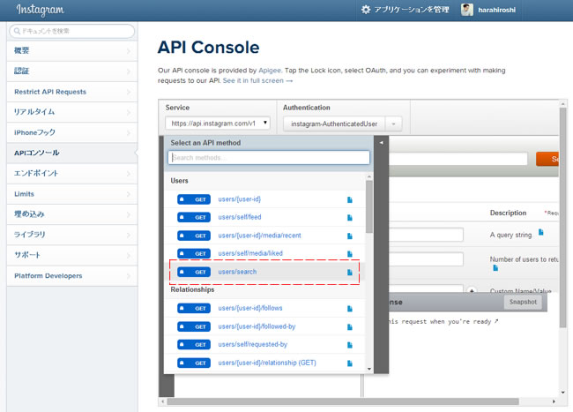Image resolution: width=573 pixels, height=412 pixels.
Task: Click method list scroll down arrow
Action: (x=369, y=369)
